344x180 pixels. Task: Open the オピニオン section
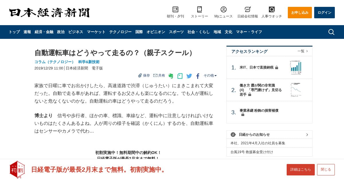(156, 32)
